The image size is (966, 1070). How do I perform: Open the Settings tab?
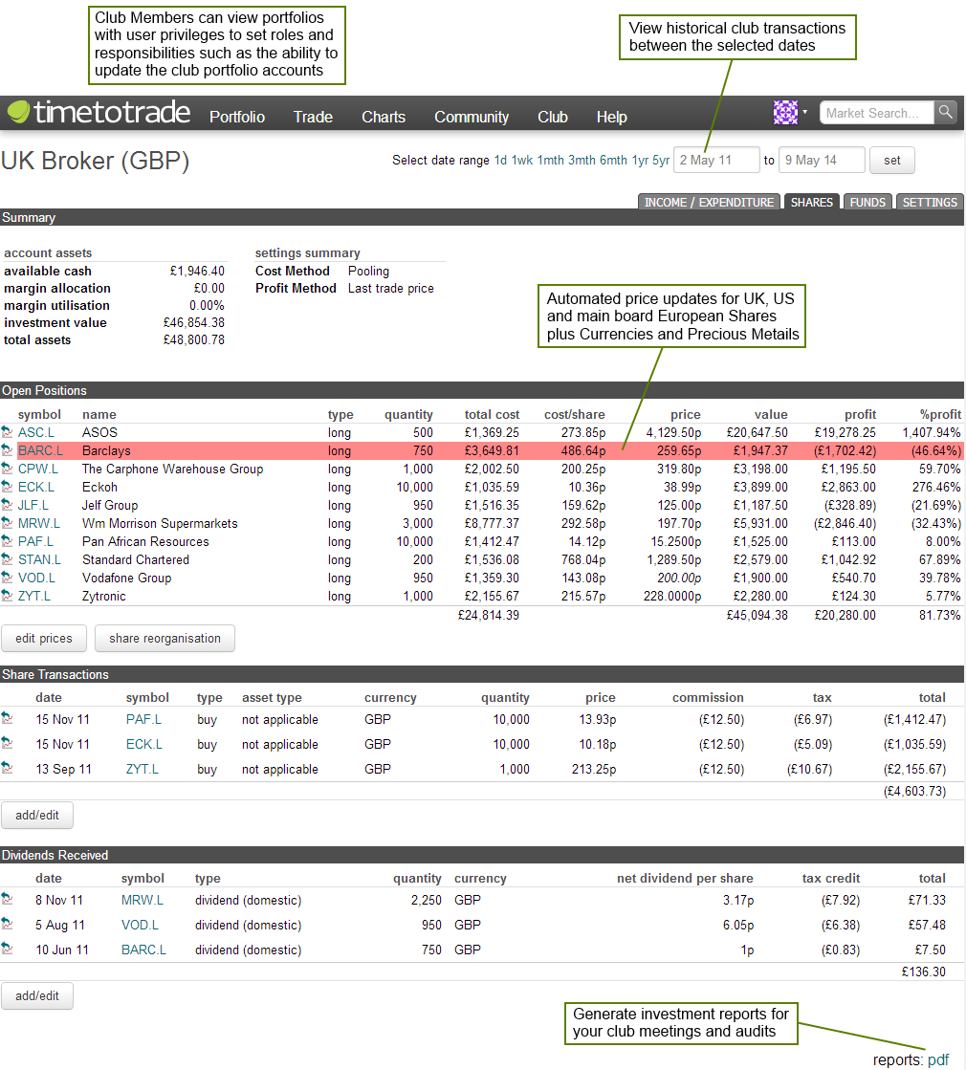(x=930, y=202)
